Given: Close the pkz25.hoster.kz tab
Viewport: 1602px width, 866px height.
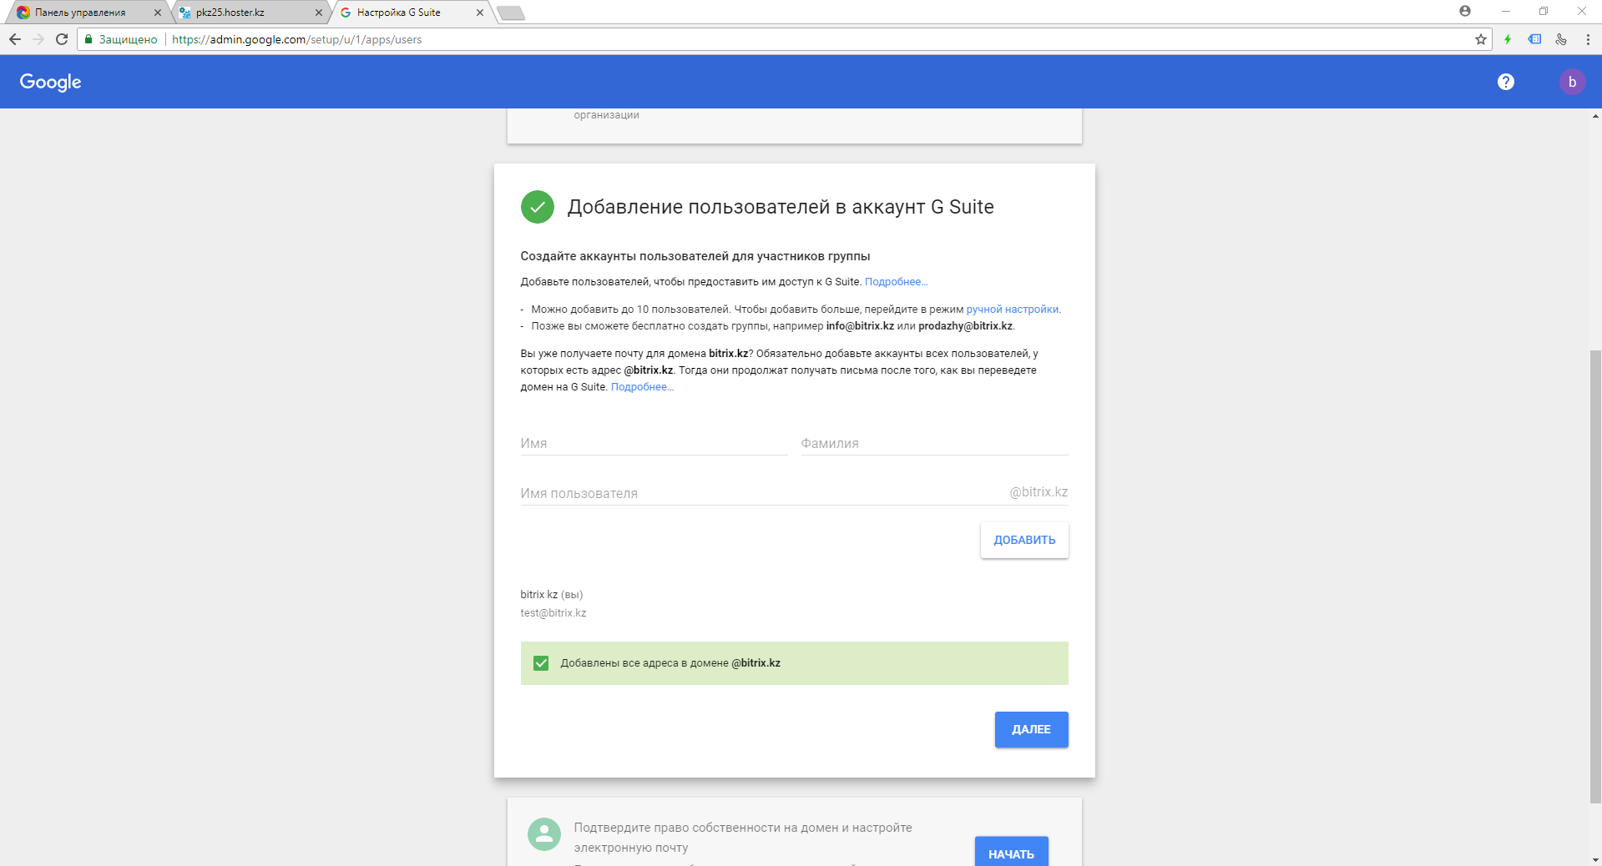Looking at the screenshot, I should pyautogui.click(x=318, y=13).
